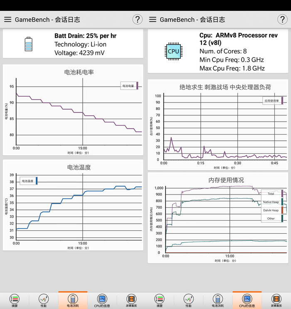Viewport: 291px width, 309px height.
Task: Click 电池温度 legend in temperature chart
Action: (x=28, y=181)
